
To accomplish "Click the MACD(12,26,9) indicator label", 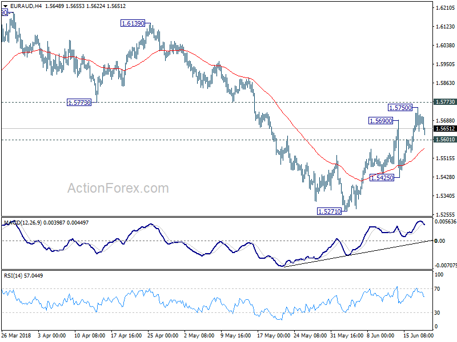I will (23, 222).
